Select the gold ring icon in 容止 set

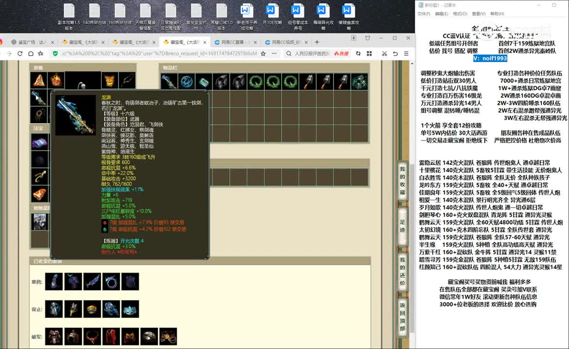coord(92,309)
